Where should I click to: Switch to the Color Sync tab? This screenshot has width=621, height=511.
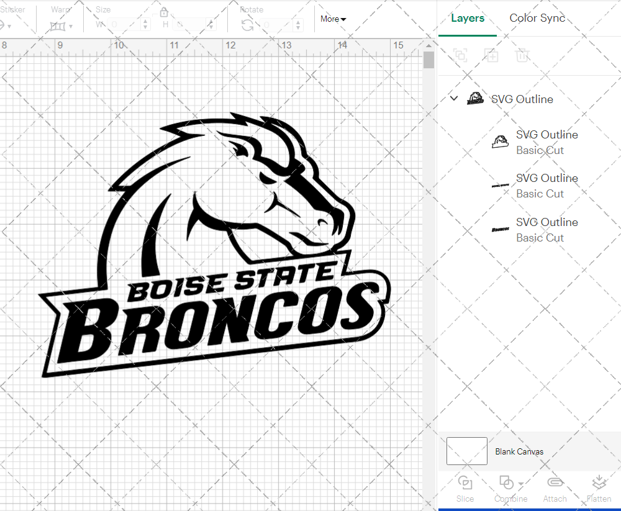(537, 18)
